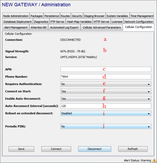This screenshot has height=163, width=157.
Task: Refresh the cellular configuration
Action: [133, 149]
